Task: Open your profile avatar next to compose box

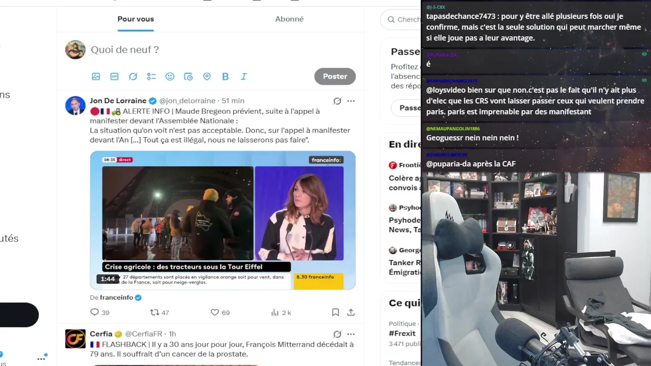Action: coord(75,50)
